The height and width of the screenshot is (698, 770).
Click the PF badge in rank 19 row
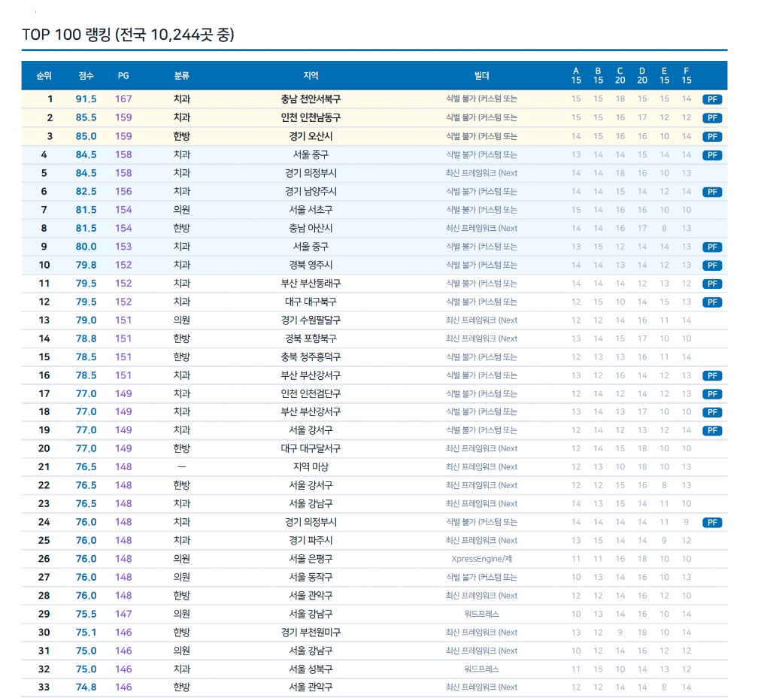pyautogui.click(x=712, y=431)
